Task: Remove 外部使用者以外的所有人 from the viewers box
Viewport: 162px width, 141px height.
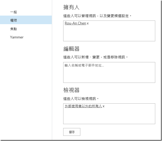Action: 103,106
